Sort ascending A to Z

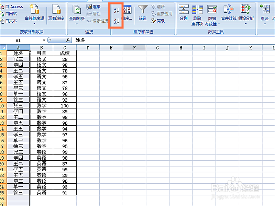click(117, 10)
